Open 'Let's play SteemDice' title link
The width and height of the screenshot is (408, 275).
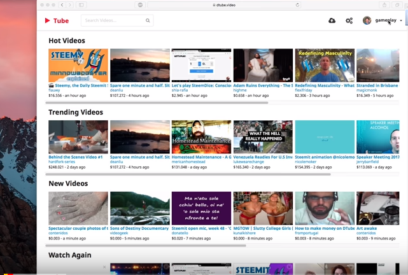(201, 85)
